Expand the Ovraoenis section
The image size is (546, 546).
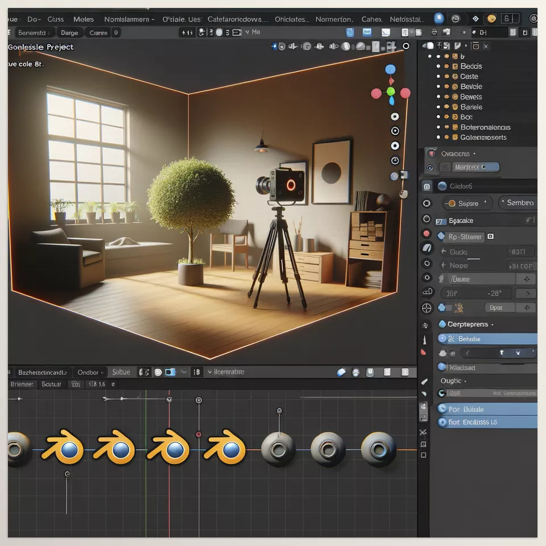pos(458,154)
